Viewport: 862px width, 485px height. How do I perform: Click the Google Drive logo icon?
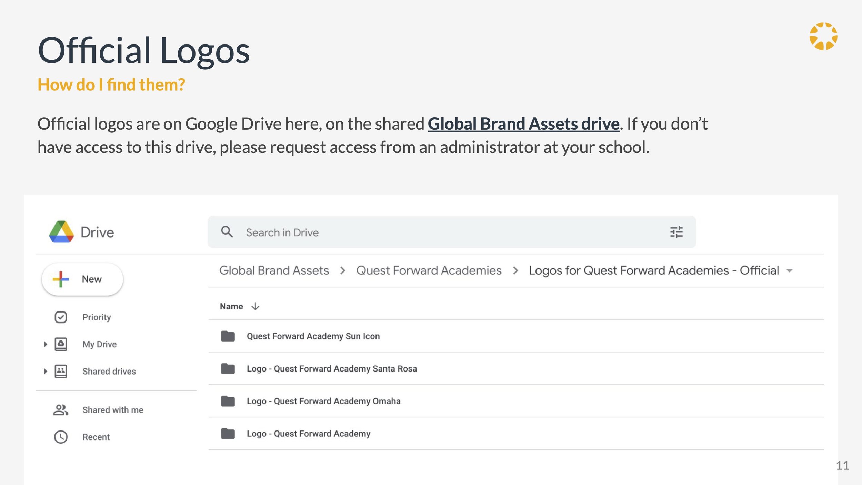pos(61,232)
